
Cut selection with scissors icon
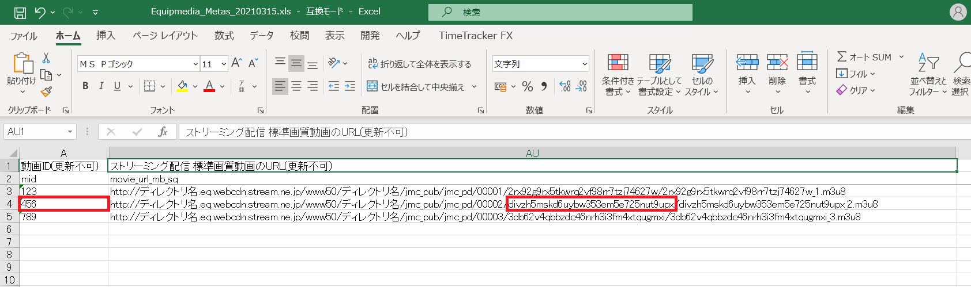[47, 58]
